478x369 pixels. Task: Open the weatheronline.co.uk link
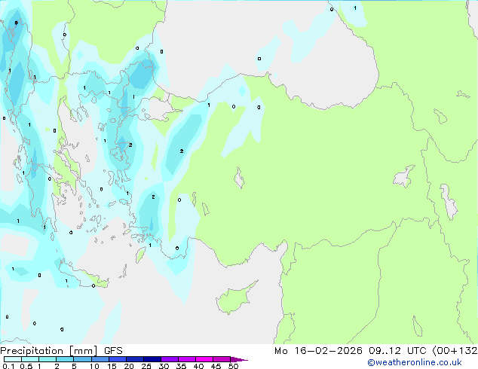[x=415, y=362]
